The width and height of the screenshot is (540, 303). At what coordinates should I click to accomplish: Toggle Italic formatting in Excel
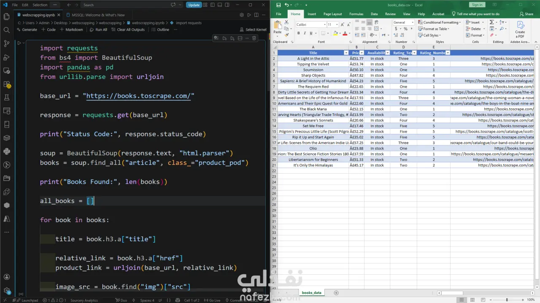pos(305,33)
